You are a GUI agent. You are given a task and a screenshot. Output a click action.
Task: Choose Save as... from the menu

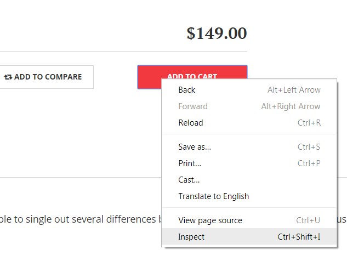click(x=249, y=147)
